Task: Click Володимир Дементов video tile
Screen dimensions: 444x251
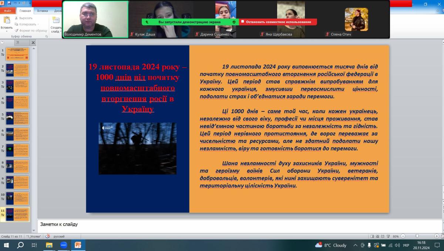Action: coord(95,19)
